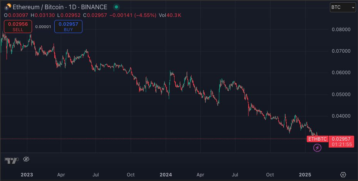Click the red SELL 0.02956 button

18,27
